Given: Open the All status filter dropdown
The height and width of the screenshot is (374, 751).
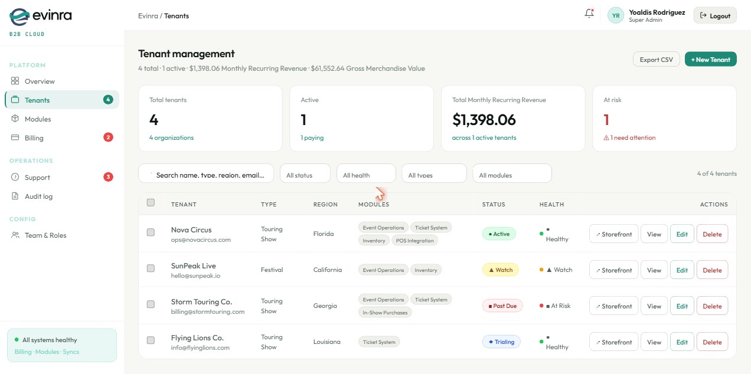Looking at the screenshot, I should [305, 173].
